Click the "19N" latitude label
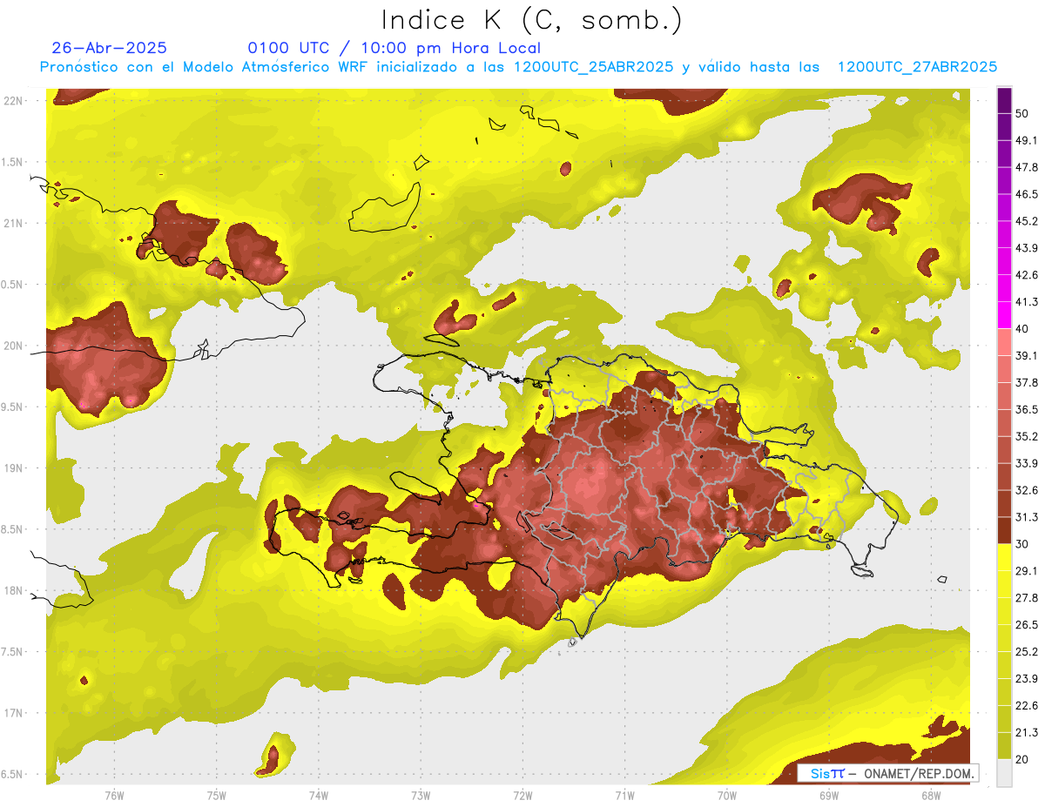This screenshot has height=807, width=1045. (12, 468)
